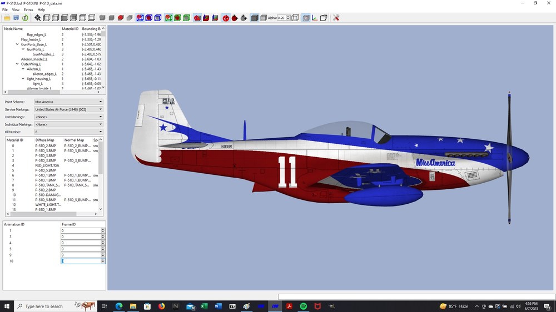Click the Diffuse Map column header
Screen dimensions: 556x312
click(44, 140)
